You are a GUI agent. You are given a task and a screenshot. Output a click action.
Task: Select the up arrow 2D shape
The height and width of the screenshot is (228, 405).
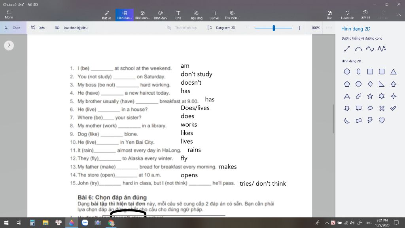click(x=394, y=84)
